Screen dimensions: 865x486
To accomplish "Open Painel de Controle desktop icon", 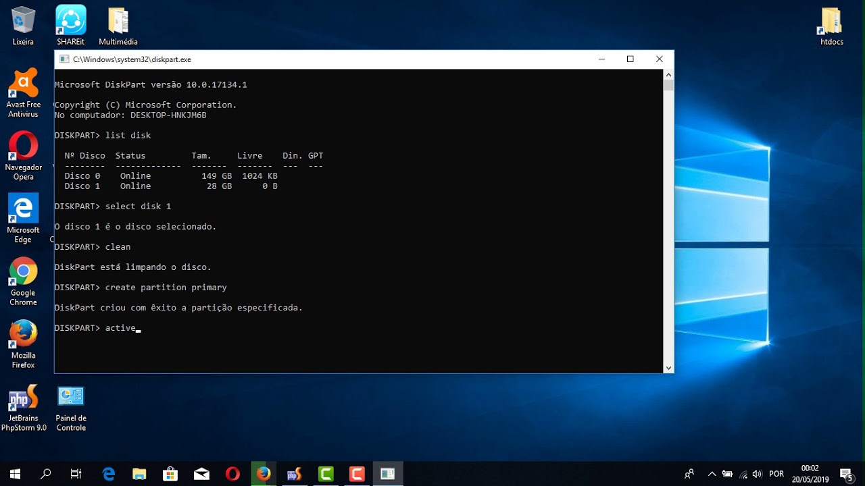I will (71, 408).
